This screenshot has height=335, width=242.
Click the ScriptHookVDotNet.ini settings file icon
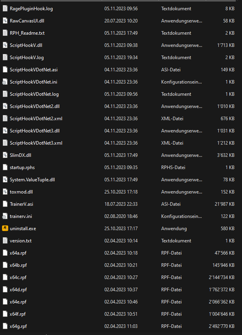[5, 82]
